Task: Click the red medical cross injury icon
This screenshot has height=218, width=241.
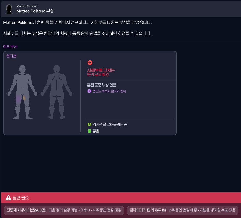Action: point(90,62)
